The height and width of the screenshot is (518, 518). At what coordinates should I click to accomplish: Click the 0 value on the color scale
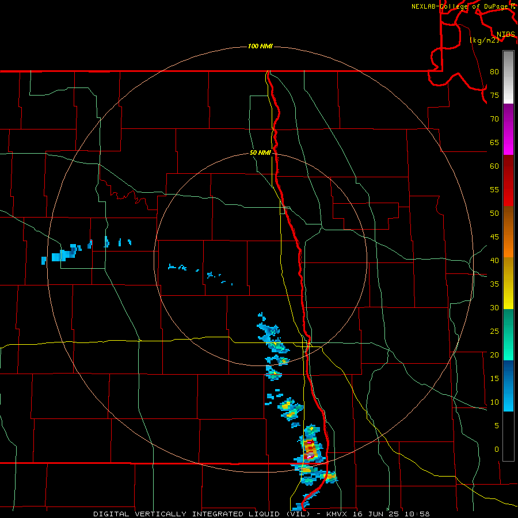click(x=497, y=450)
